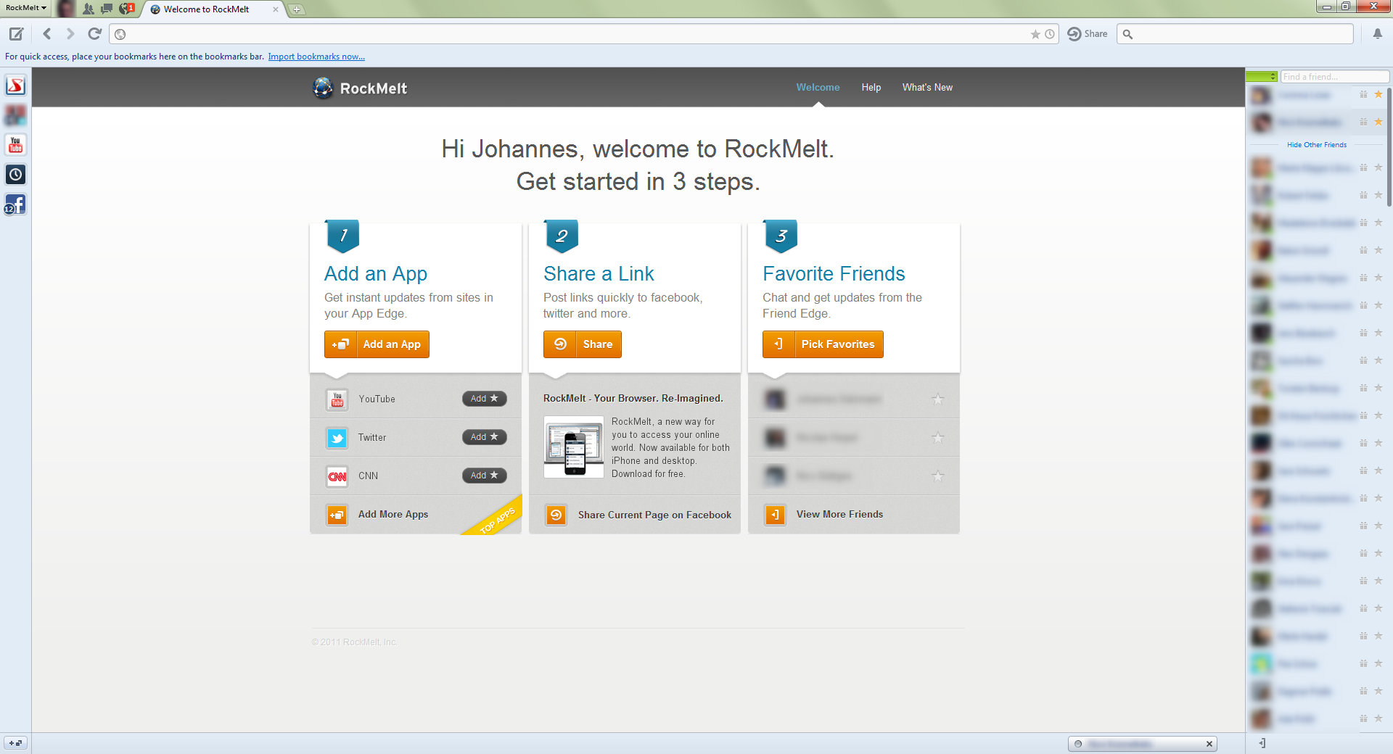
Task: Click the RockMelt logo in page header
Action: 360,88
